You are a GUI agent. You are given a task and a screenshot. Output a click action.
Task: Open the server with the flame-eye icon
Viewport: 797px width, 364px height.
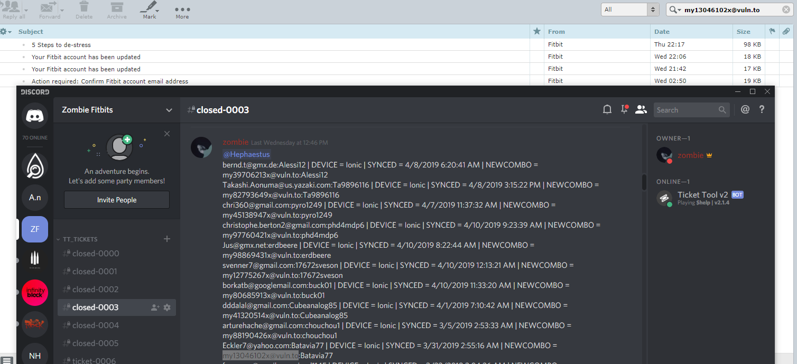[x=35, y=166]
